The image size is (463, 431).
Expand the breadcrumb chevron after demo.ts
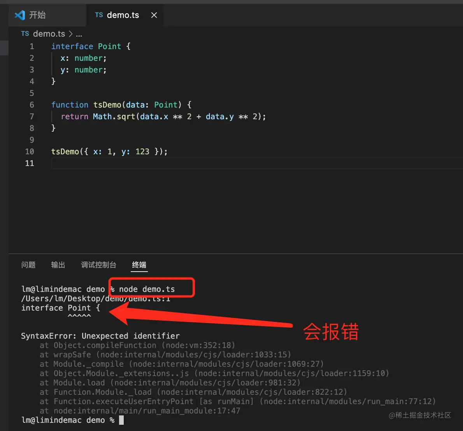pos(70,34)
